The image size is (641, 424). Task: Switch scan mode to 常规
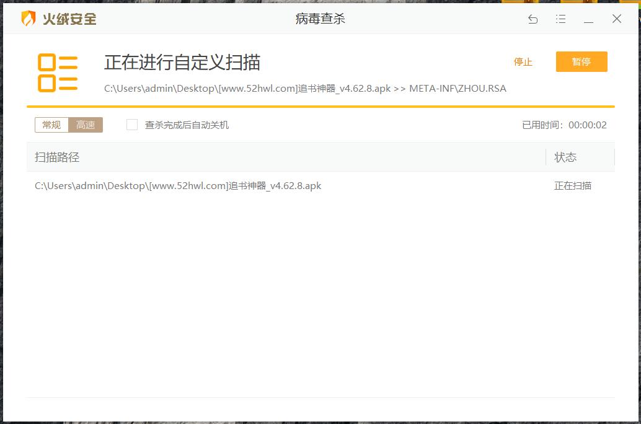[51, 125]
